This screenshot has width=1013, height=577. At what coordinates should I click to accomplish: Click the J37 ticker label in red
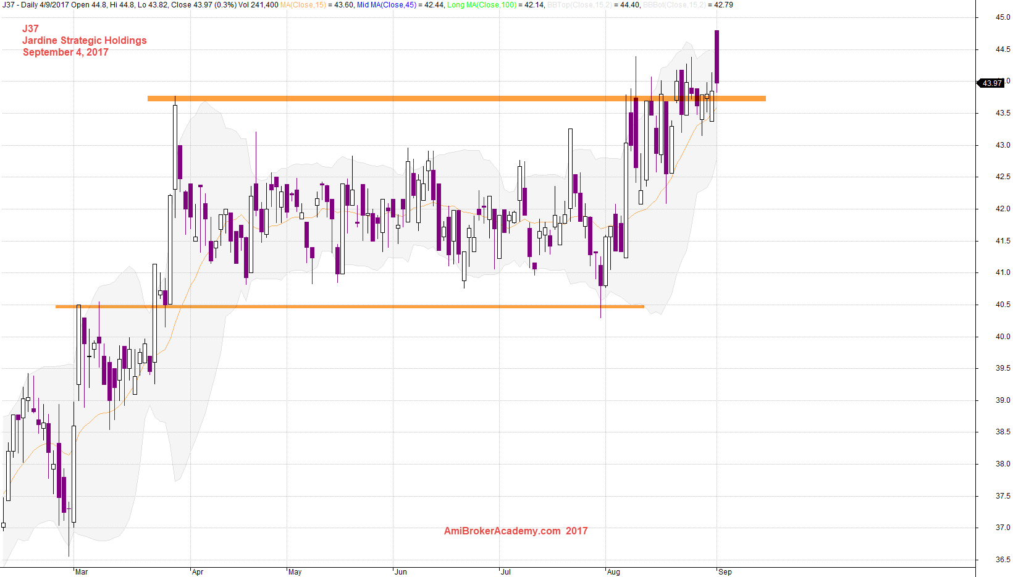(x=30, y=28)
